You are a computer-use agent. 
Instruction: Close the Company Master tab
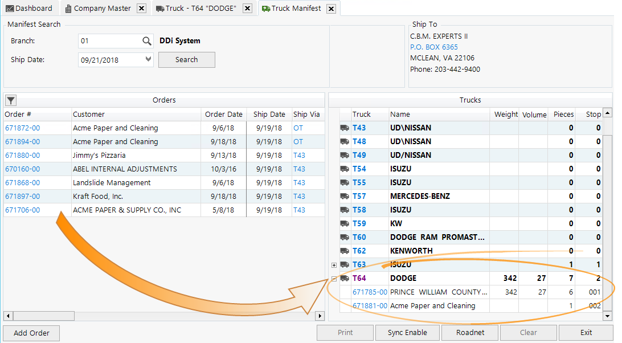tap(142, 9)
